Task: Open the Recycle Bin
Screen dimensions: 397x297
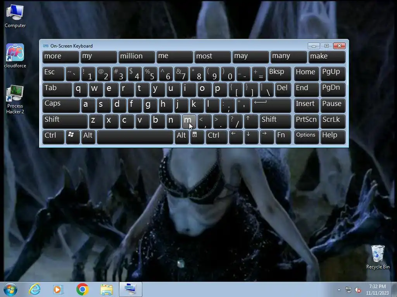Action: (x=378, y=257)
